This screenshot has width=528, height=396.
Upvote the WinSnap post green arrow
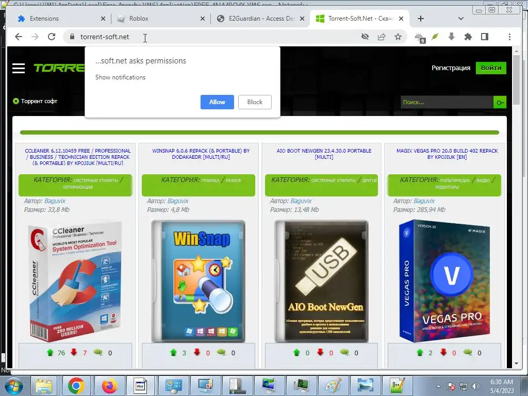click(x=173, y=353)
